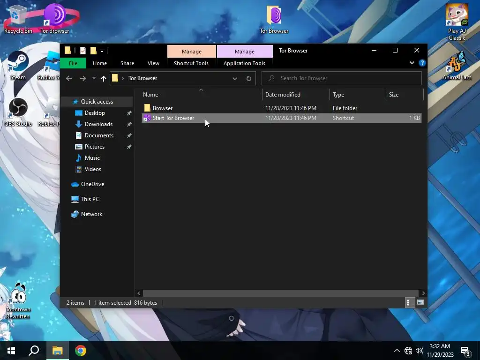Open Desktop in the navigation pane
The height and width of the screenshot is (360, 480).
[95, 113]
